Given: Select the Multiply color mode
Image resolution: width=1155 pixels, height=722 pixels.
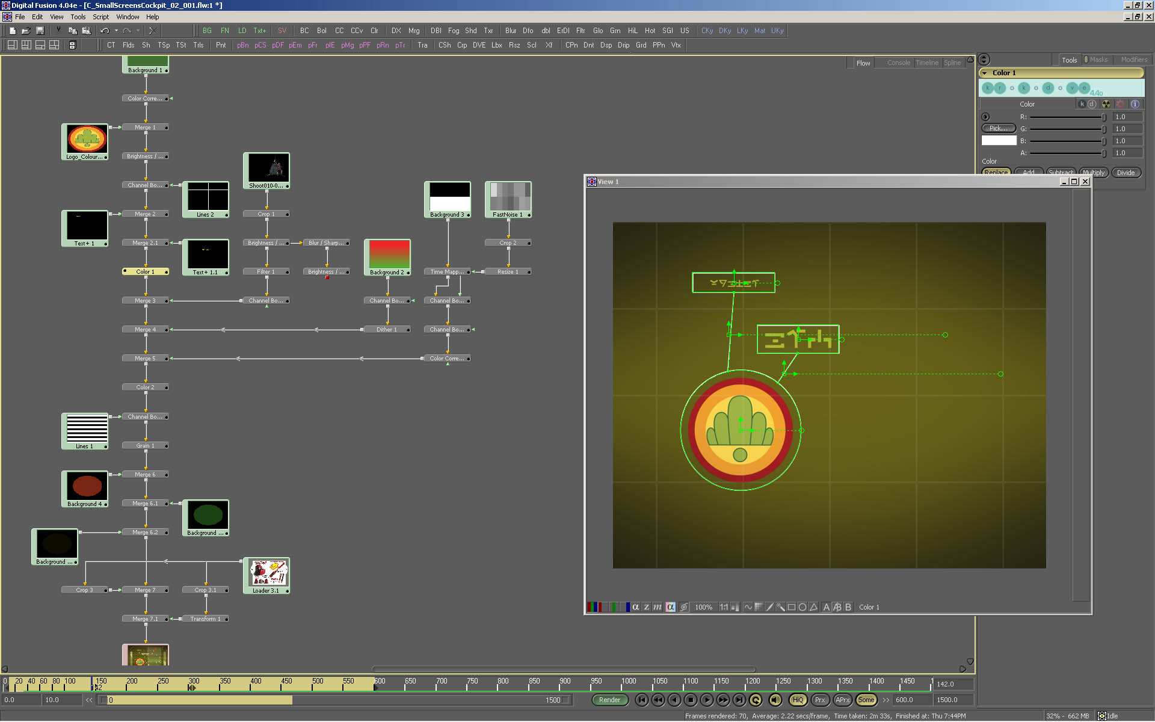Looking at the screenshot, I should [x=1094, y=173].
